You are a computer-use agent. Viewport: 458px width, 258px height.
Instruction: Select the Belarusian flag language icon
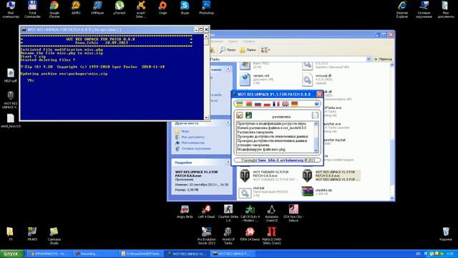(248, 104)
